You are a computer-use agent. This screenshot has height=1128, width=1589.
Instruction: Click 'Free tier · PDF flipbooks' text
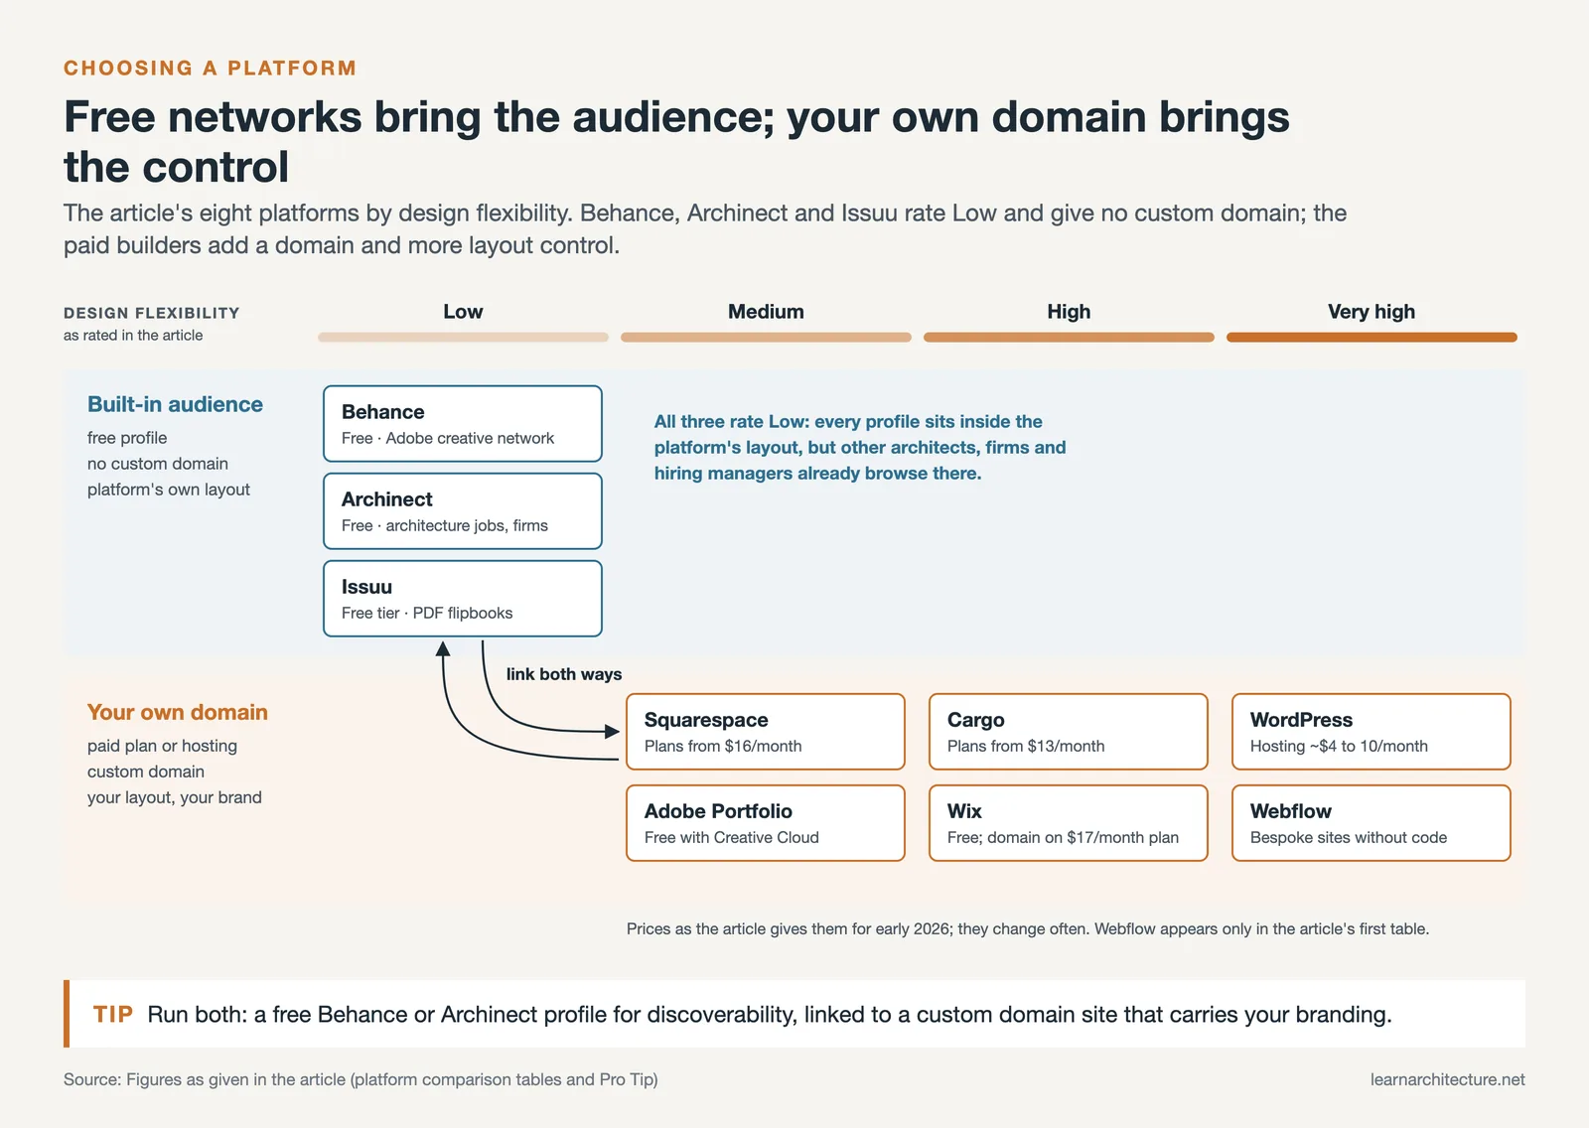(x=427, y=614)
